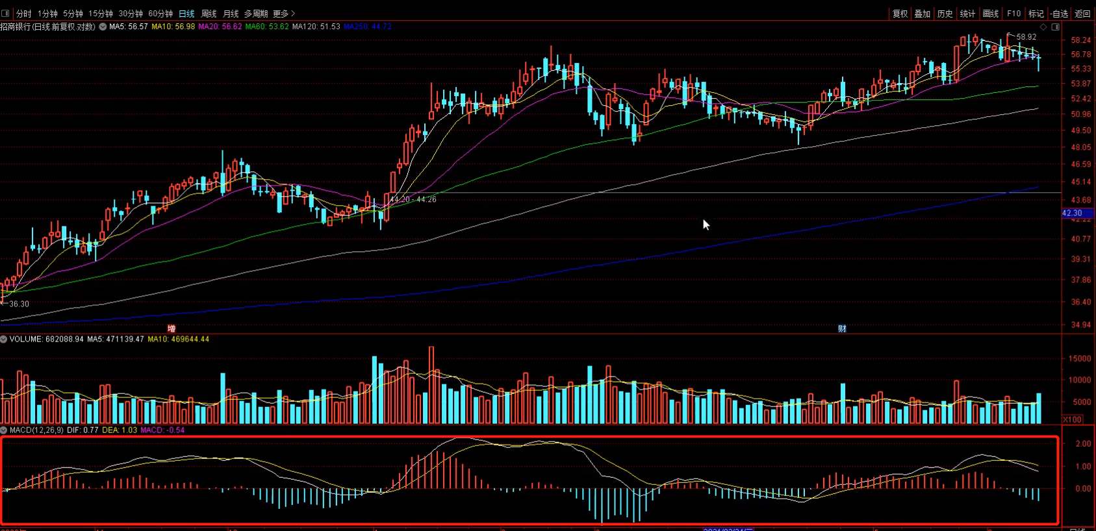Select the 日线 daily chart tab

point(186,14)
